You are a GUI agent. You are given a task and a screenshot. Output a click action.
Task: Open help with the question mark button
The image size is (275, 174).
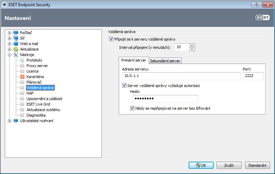tap(256, 4)
